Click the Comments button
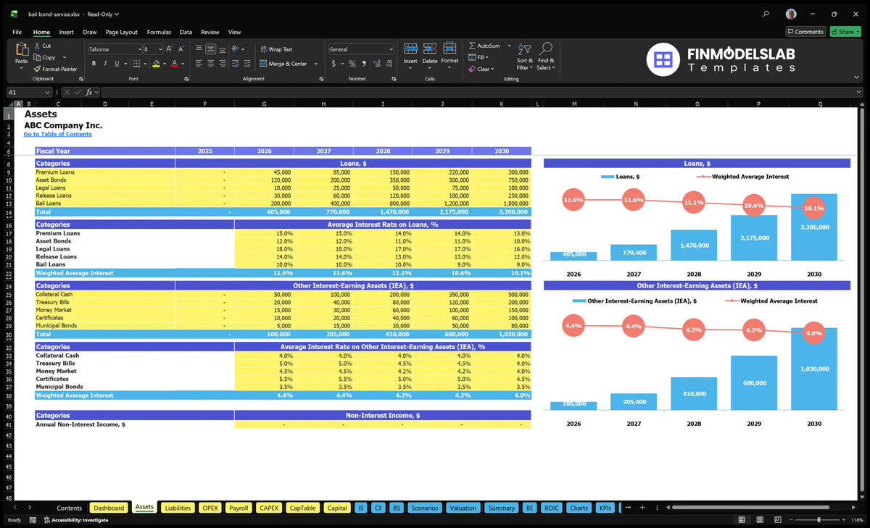 [805, 32]
